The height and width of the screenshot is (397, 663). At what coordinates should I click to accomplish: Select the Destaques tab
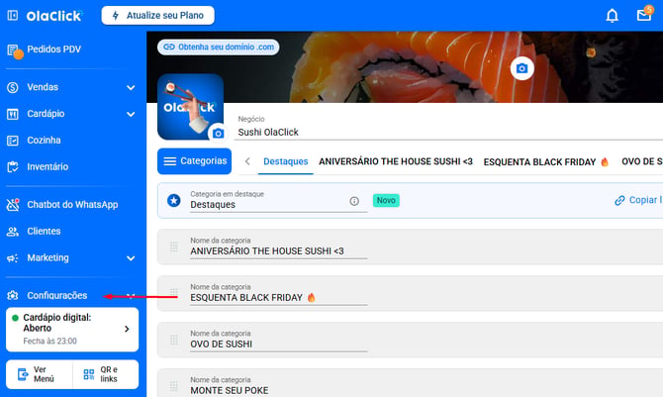(285, 161)
